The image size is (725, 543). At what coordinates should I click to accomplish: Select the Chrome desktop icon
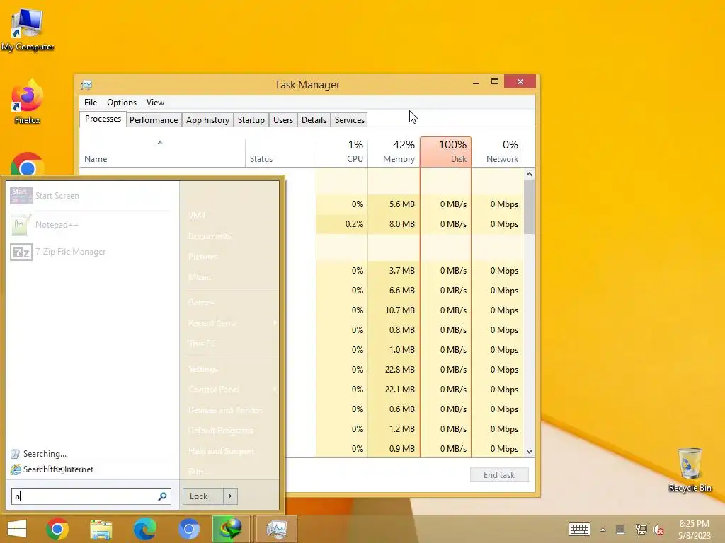point(28,164)
